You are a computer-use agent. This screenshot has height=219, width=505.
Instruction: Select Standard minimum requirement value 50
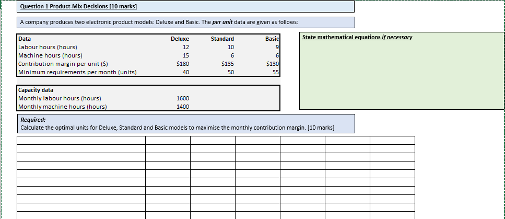pyautogui.click(x=231, y=72)
